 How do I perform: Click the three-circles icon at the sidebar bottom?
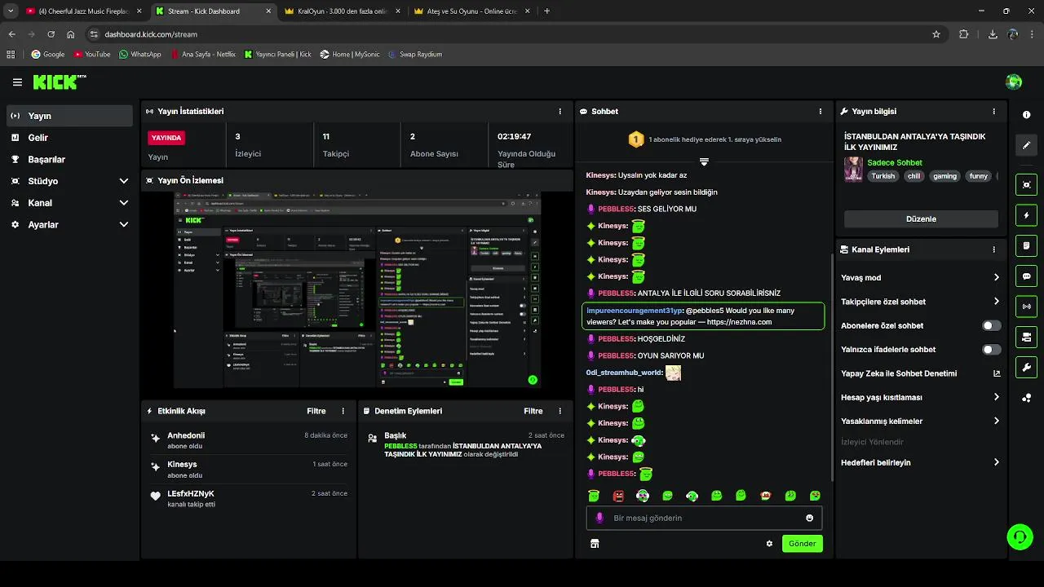tap(1026, 398)
